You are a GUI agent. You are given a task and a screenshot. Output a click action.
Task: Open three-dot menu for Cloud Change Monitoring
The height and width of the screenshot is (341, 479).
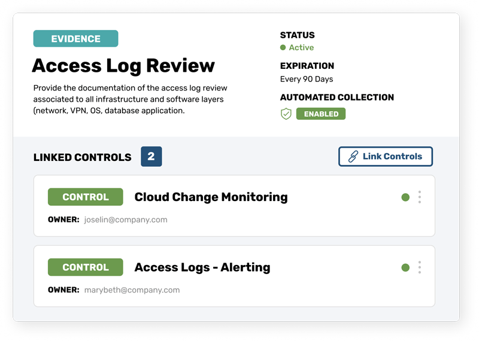420,197
